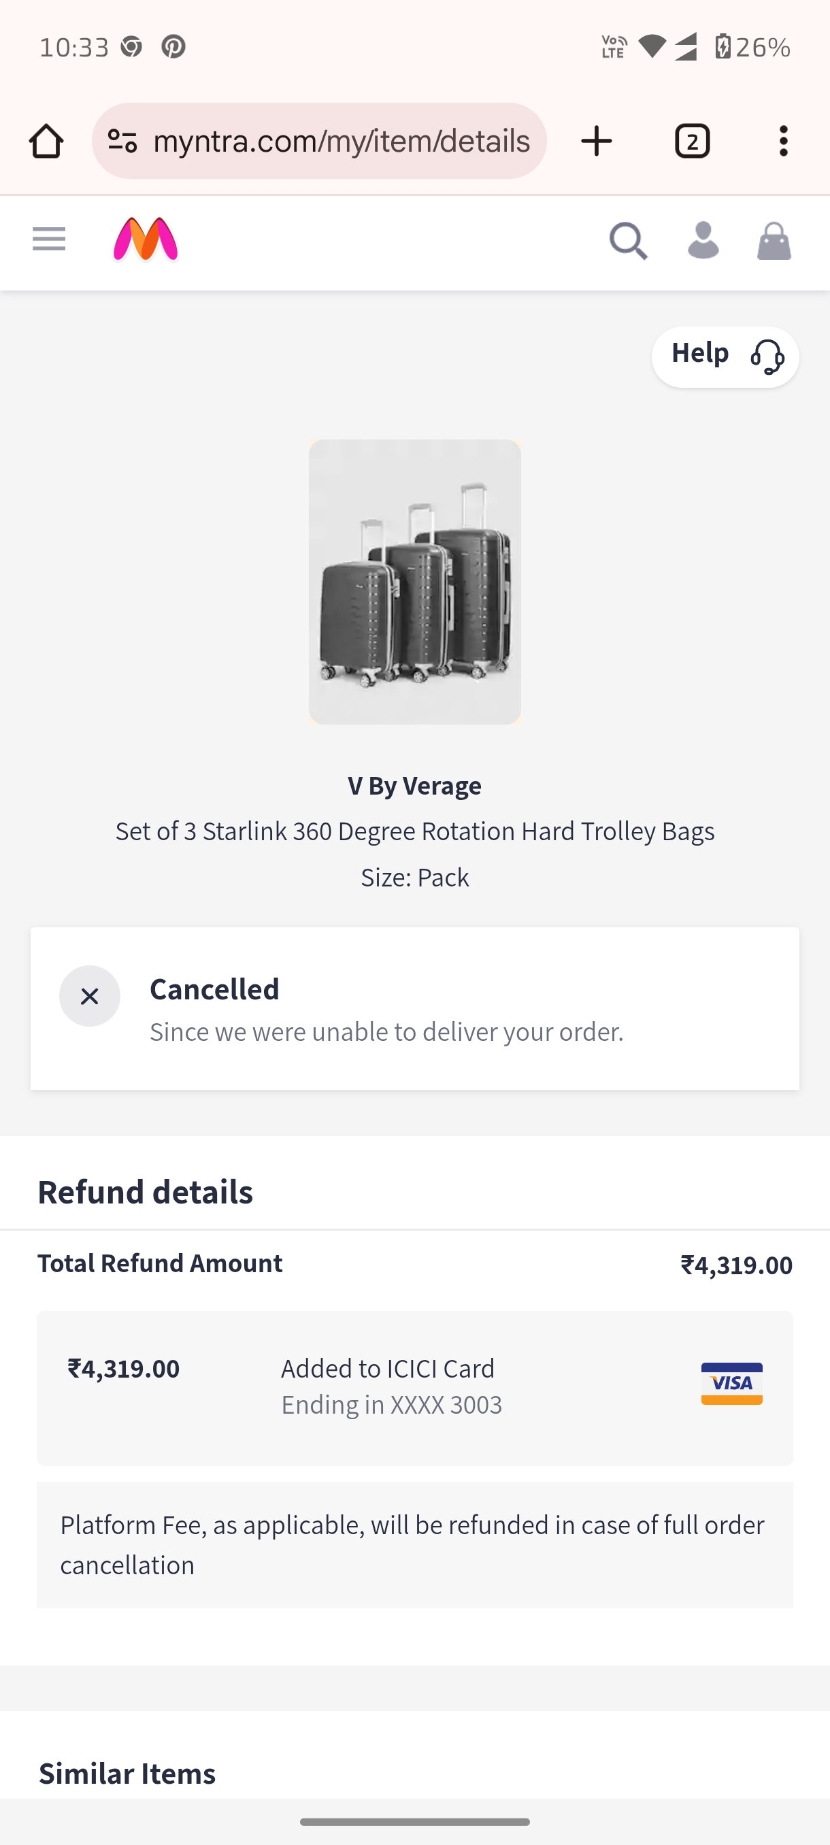This screenshot has height=1845, width=830.
Task: Tap the Similar Items heading
Action: [127, 1774]
